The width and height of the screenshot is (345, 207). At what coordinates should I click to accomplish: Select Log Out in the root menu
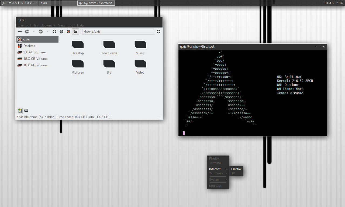[x=218, y=186]
